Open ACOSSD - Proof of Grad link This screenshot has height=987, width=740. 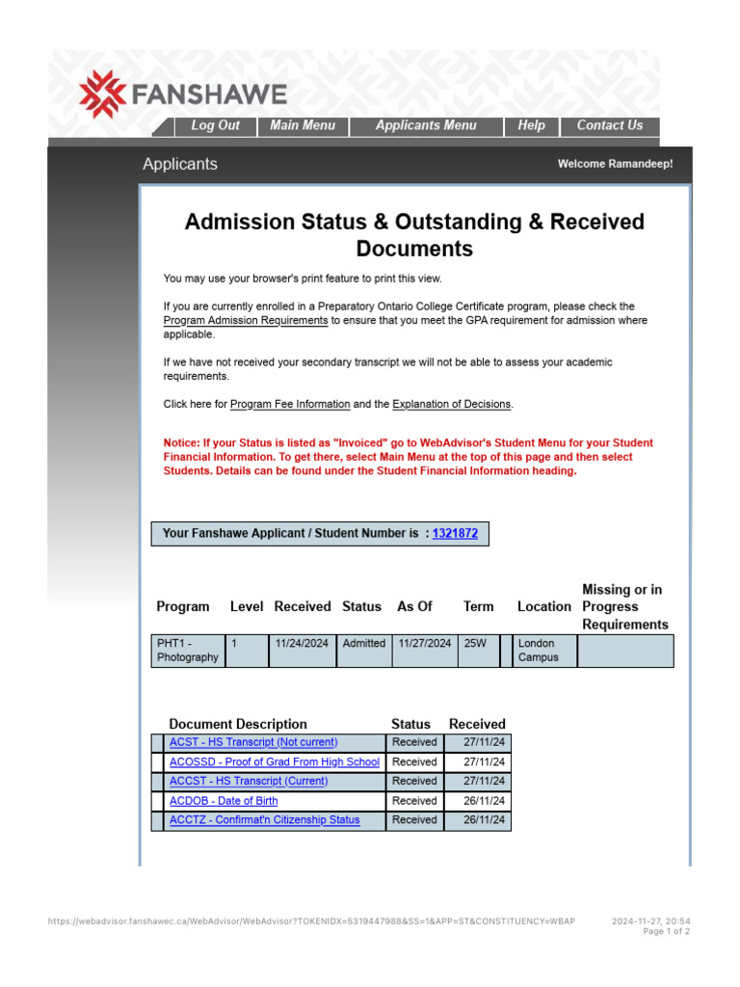pyautogui.click(x=275, y=761)
